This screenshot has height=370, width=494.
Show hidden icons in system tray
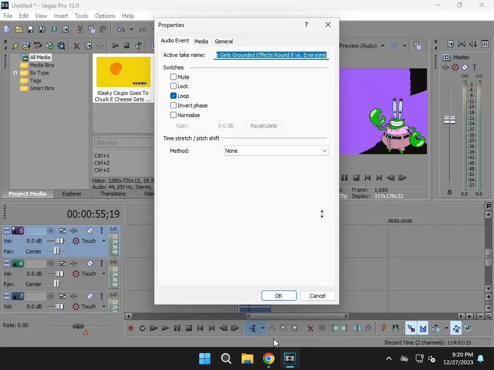pyautogui.click(x=389, y=358)
